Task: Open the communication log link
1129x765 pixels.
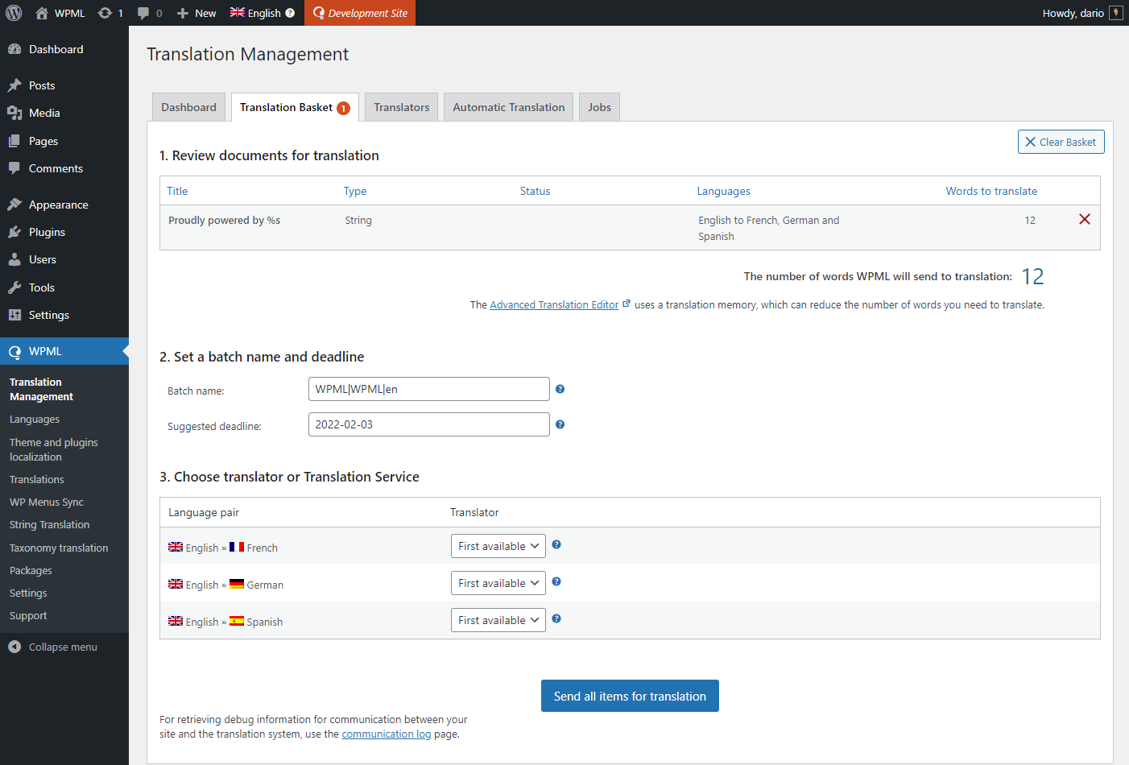Action: click(387, 734)
